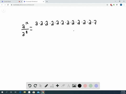Screen dimensions: 126x94
Task: Open the green extension icon
Action: [x=114, y=5]
